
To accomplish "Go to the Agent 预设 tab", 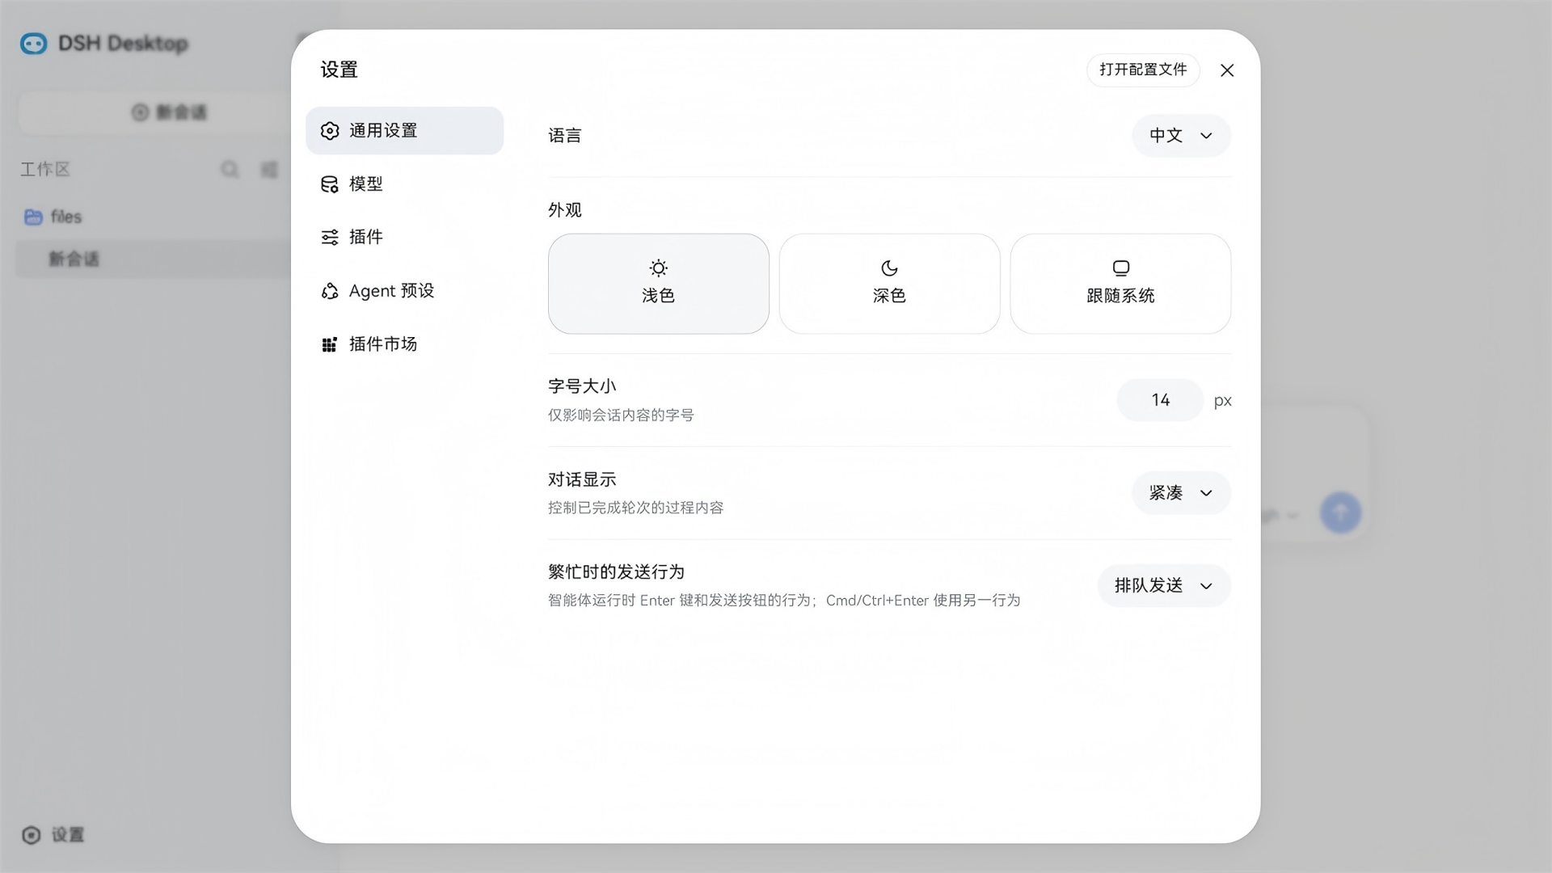I will tap(404, 290).
